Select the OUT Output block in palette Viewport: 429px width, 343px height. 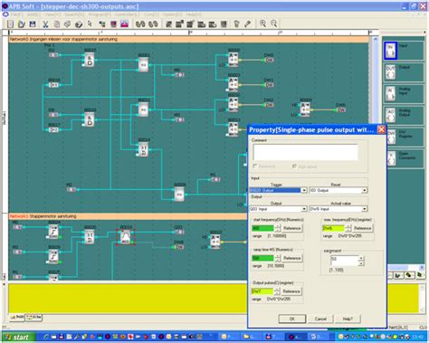390,72
